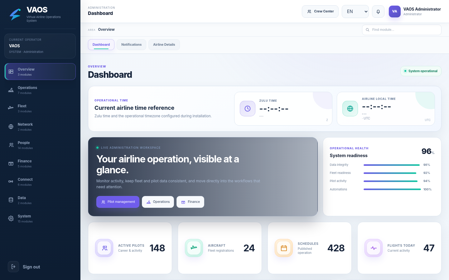This screenshot has width=449, height=280.
Task: Click the 100% Automations value
Action: click(x=427, y=189)
